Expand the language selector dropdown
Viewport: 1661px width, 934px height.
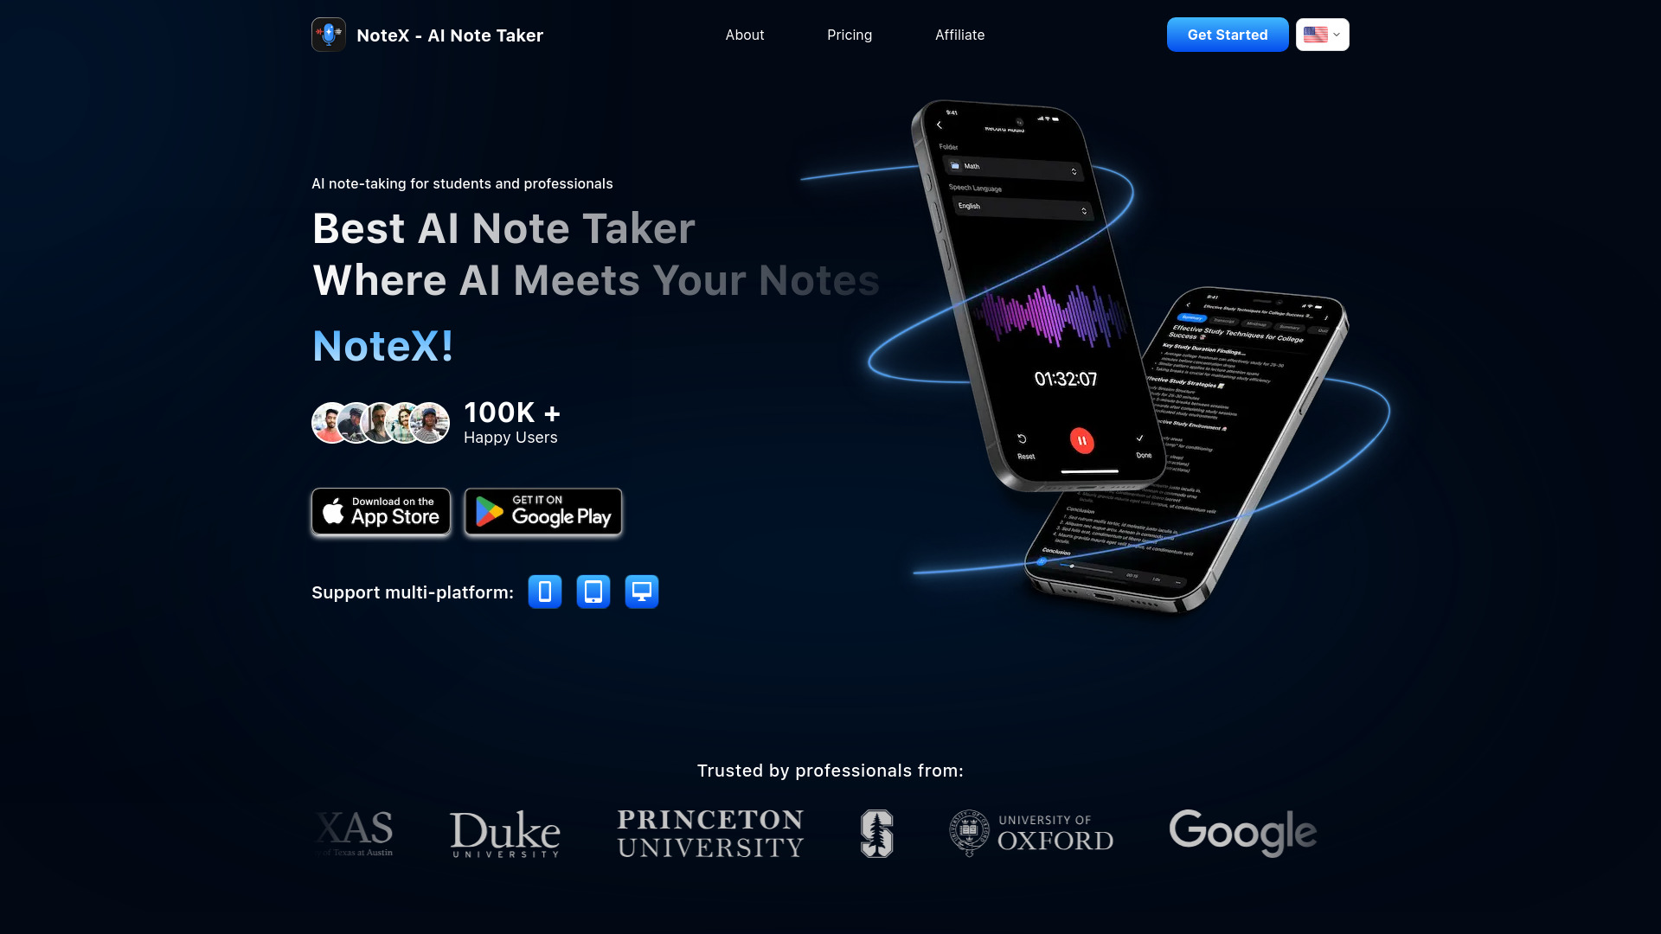1322,35
